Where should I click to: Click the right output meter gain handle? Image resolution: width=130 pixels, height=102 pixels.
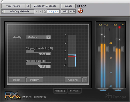coord(122,49)
